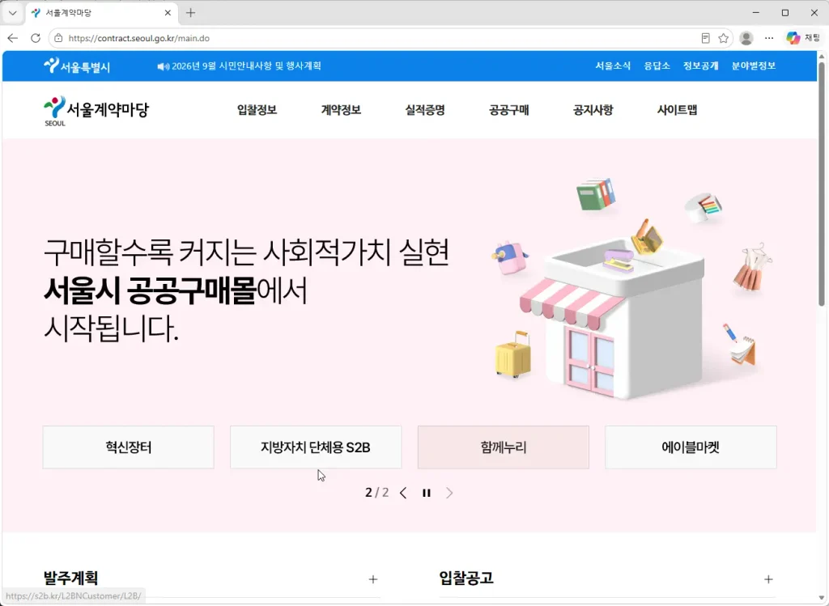This screenshot has height=606, width=829.
Task: Click the page vertical scrollbar
Action: 822,184
